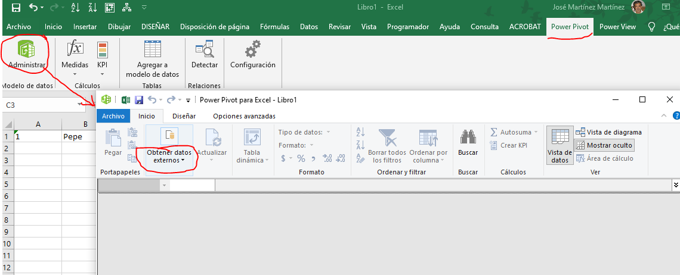This screenshot has width=680, height=275.
Task: Open the Formato dropdown
Action: coord(311,145)
